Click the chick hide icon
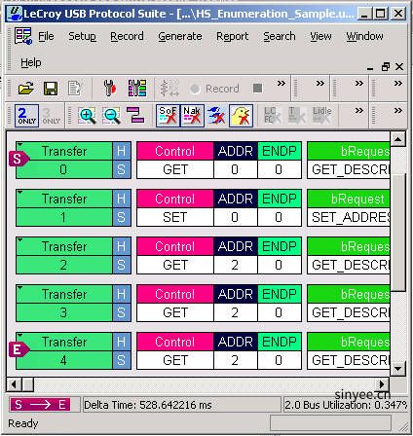Screen dimensions: 413x436 tap(241, 116)
